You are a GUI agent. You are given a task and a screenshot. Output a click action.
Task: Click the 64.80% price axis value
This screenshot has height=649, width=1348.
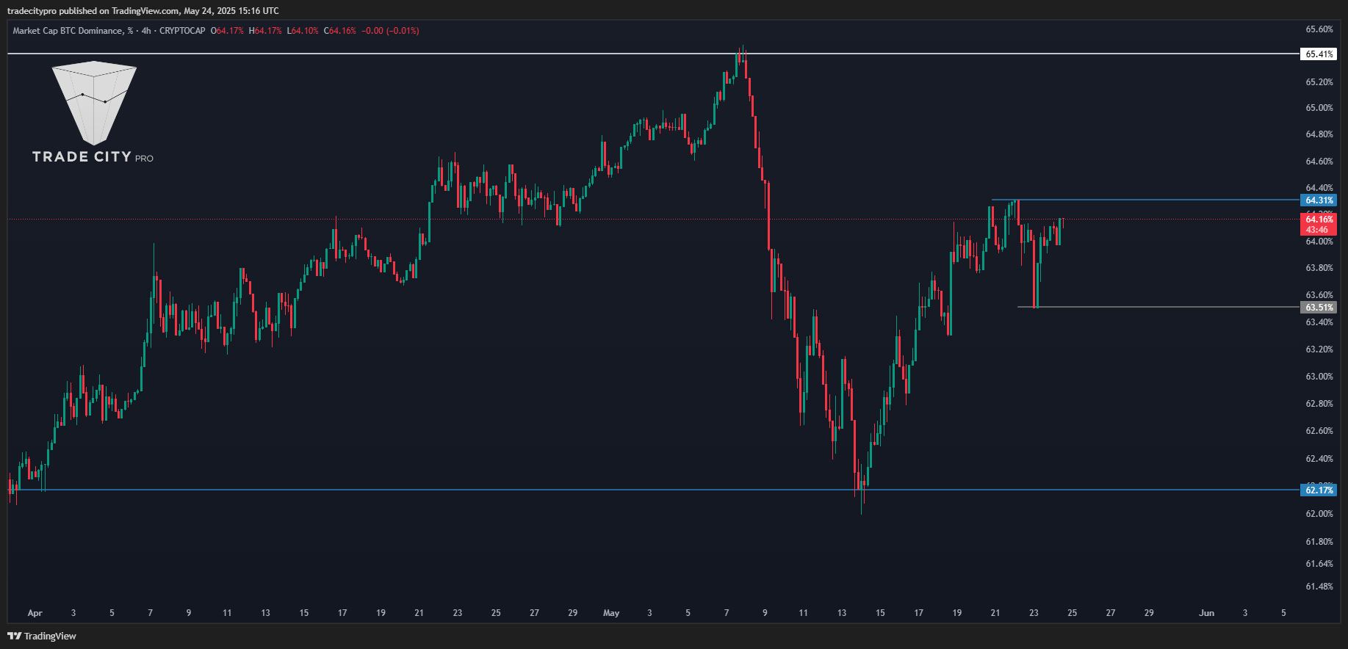coord(1319,134)
